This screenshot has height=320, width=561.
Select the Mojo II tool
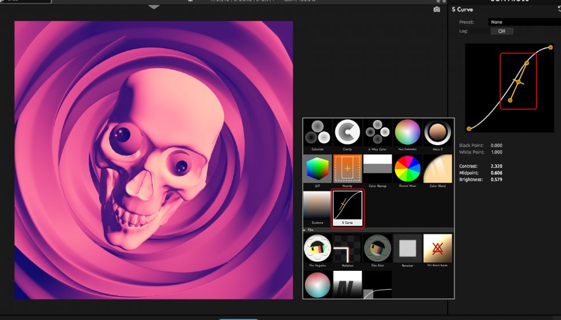pyautogui.click(x=437, y=133)
